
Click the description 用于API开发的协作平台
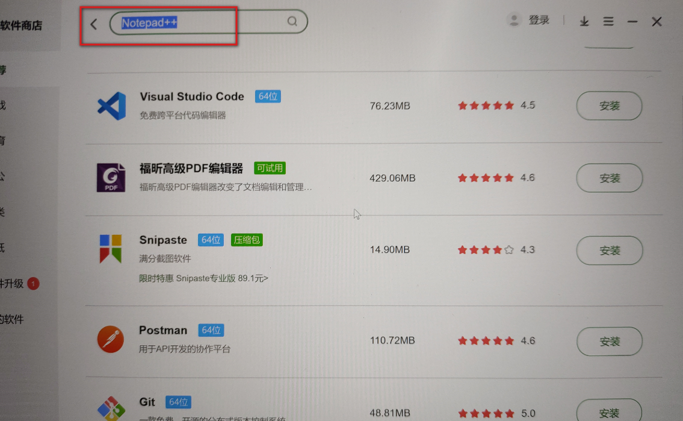point(185,349)
